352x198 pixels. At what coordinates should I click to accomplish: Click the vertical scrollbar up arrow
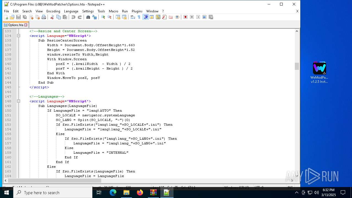(x=297, y=31)
